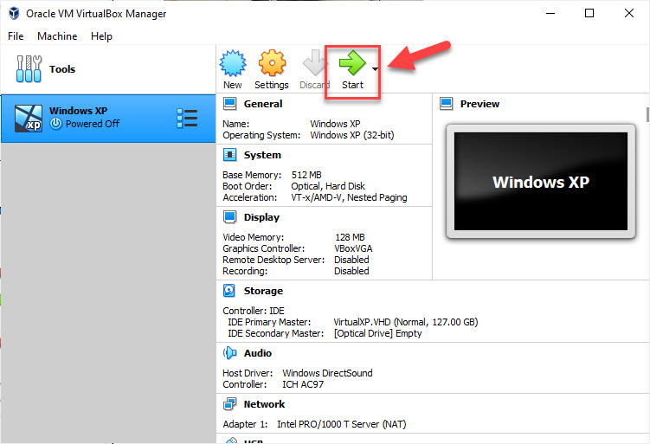Image resolution: width=650 pixels, height=444 pixels.
Task: Click the 512 MB base memory value
Action: click(306, 175)
